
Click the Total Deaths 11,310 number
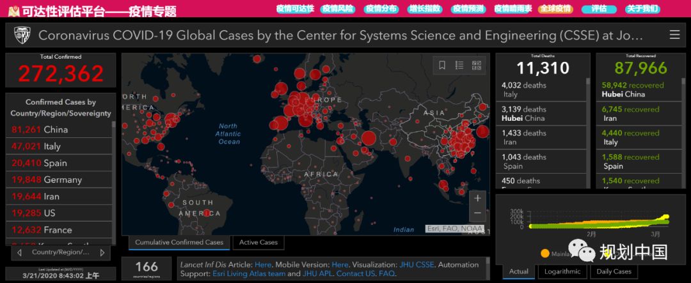pos(543,68)
